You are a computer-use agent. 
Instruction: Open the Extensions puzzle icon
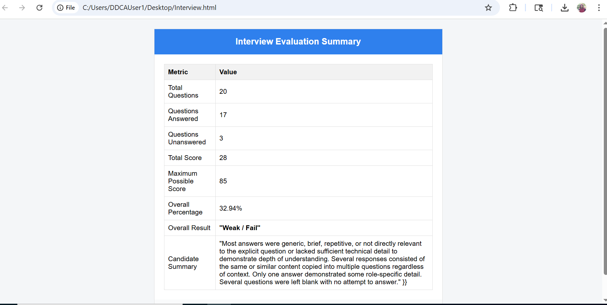coord(513,8)
